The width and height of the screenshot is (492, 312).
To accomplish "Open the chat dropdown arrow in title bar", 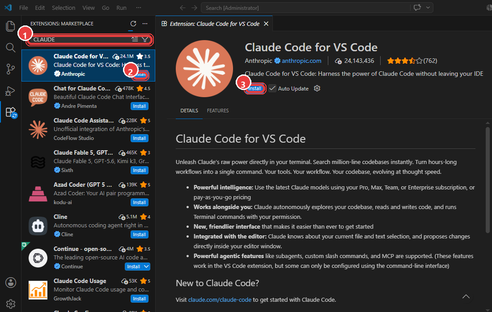I will pyautogui.click(x=428, y=7).
